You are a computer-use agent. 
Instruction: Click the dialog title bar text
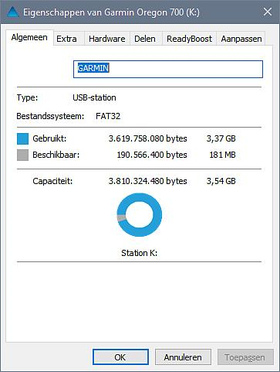click(x=111, y=12)
